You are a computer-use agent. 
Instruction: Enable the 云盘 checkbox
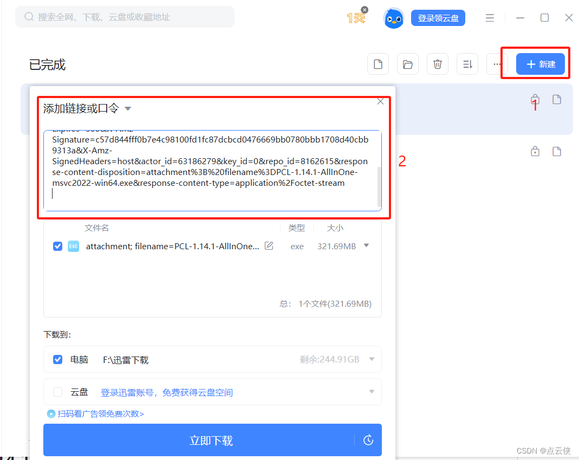click(57, 392)
